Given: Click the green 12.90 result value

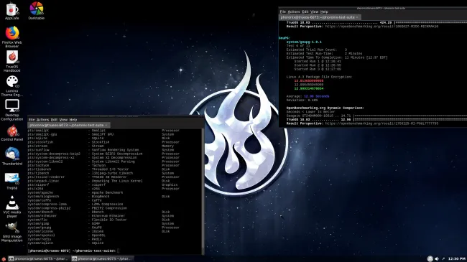Looking at the screenshot, I should coord(309,88).
